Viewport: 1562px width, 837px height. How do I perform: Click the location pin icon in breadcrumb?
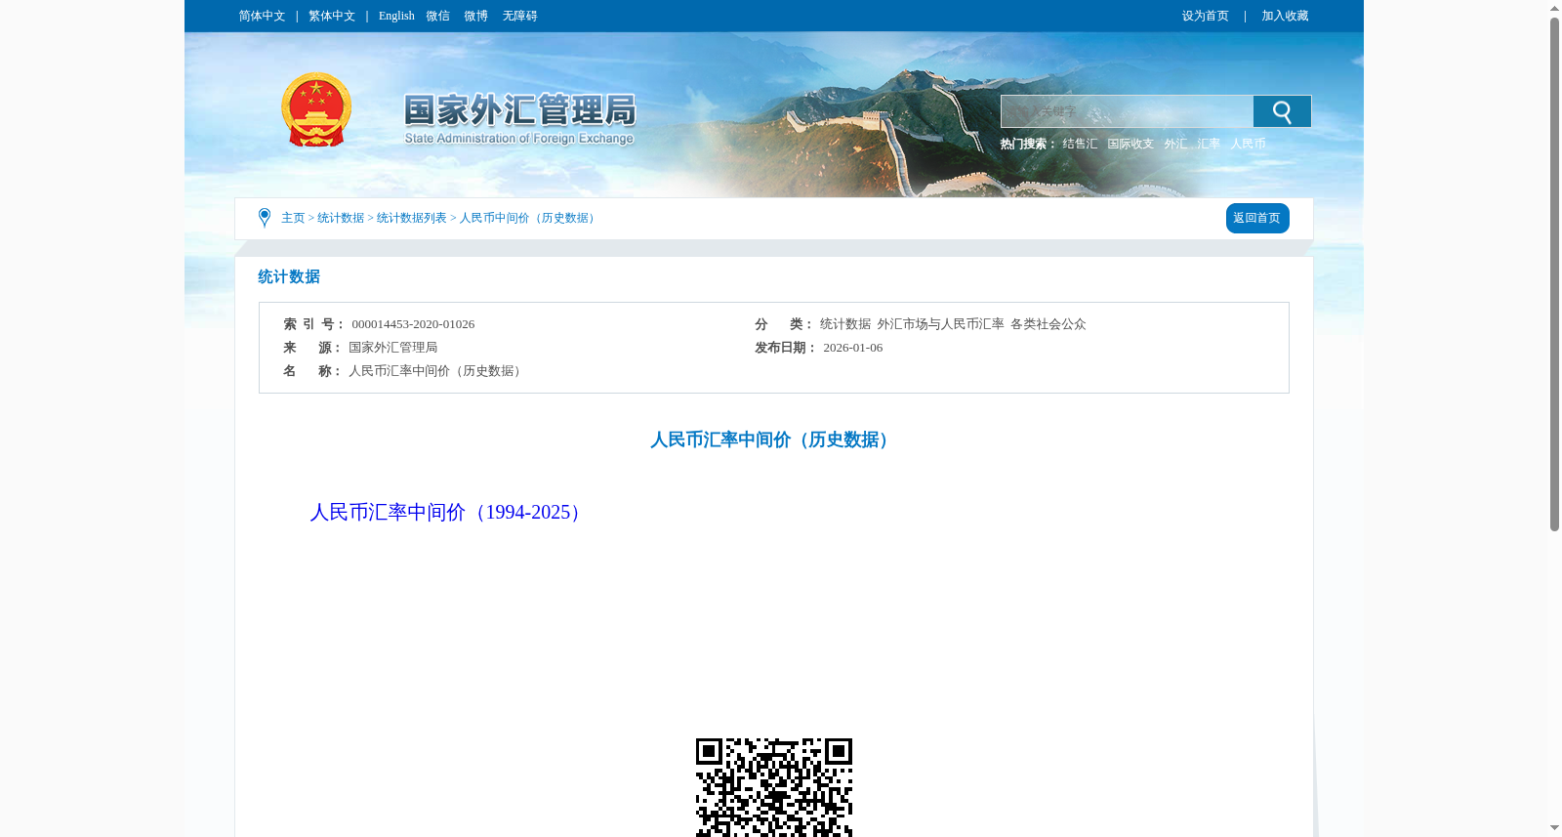[x=265, y=218]
